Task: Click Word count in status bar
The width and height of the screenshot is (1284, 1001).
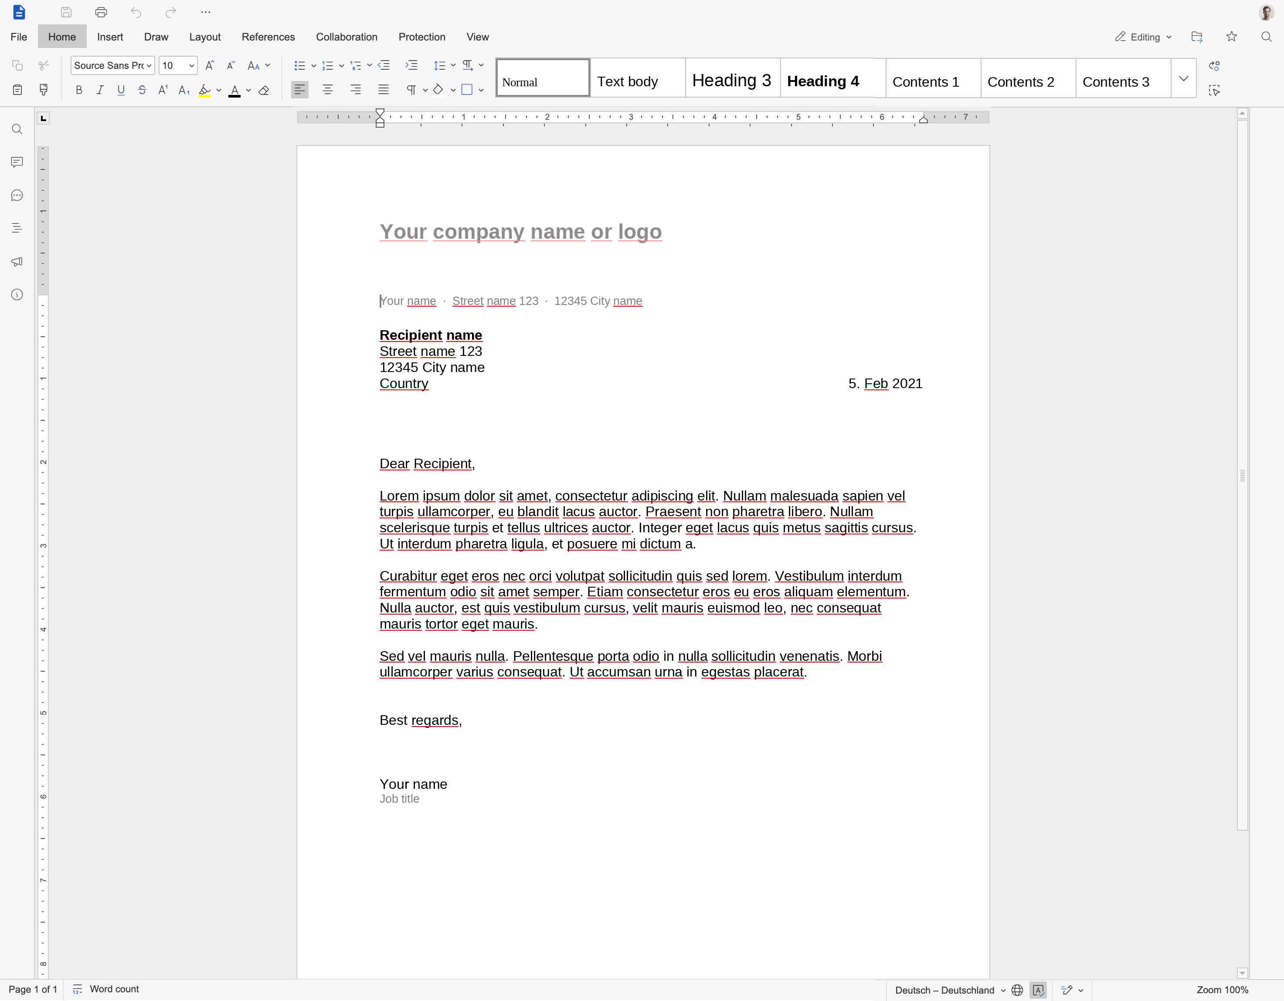Action: [114, 989]
